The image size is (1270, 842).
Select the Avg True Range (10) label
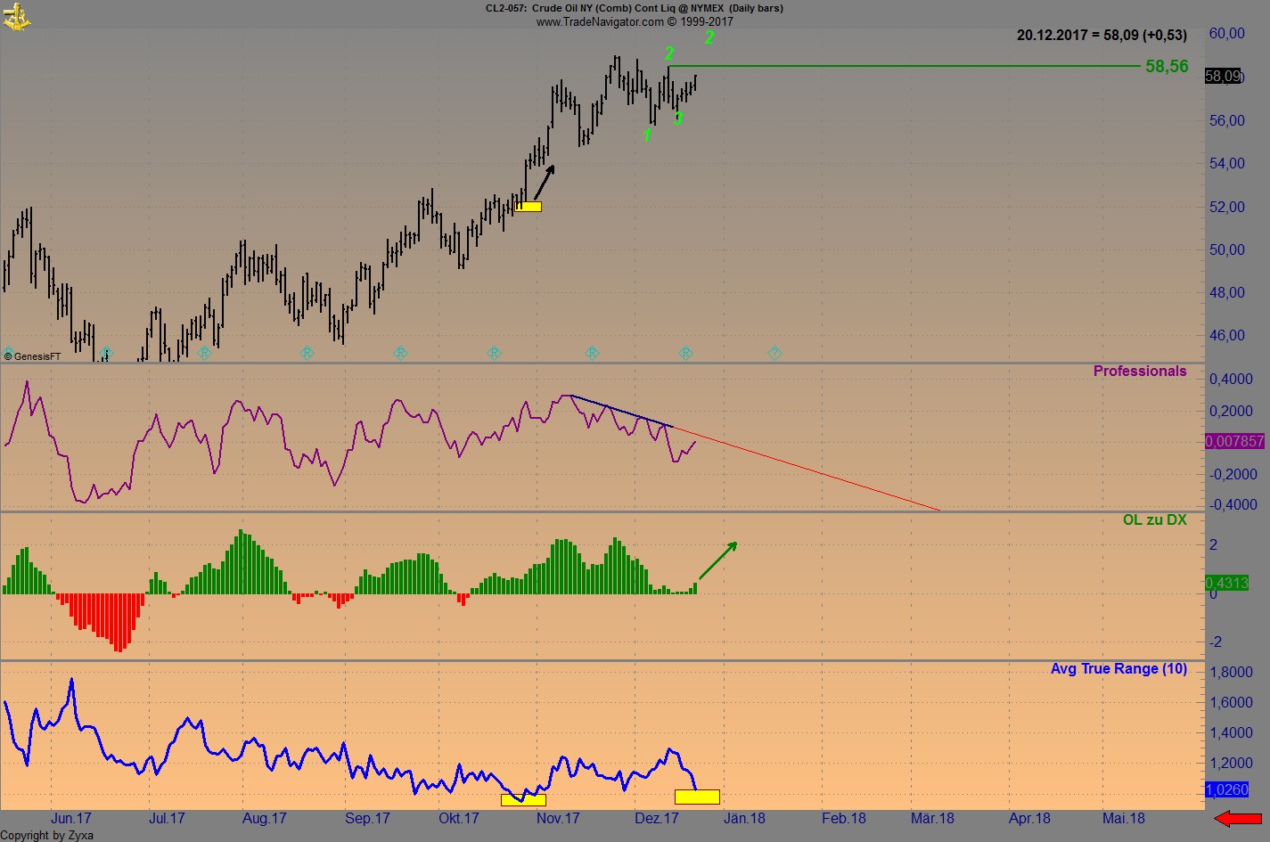1118,668
